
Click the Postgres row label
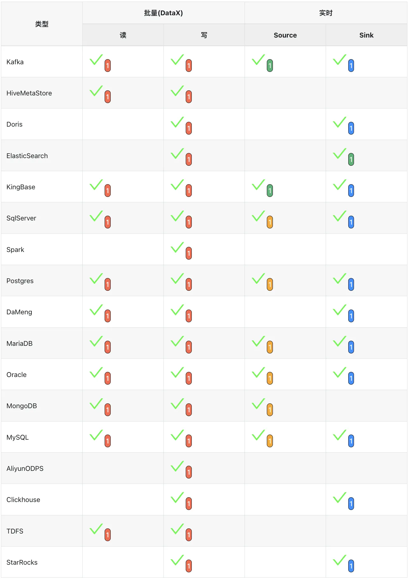20,281
